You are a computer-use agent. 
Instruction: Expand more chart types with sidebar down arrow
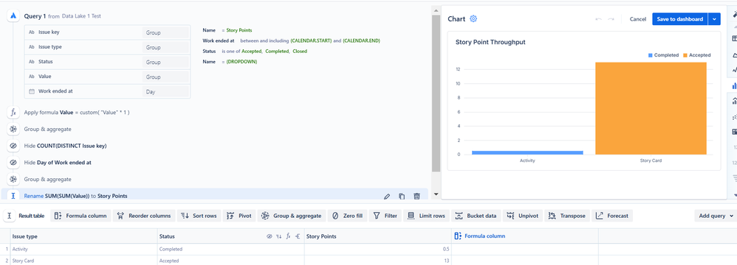735,195
